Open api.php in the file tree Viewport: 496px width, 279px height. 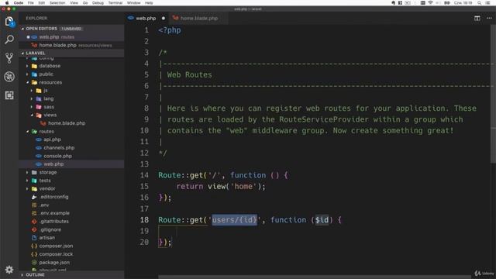pyautogui.click(x=52, y=139)
